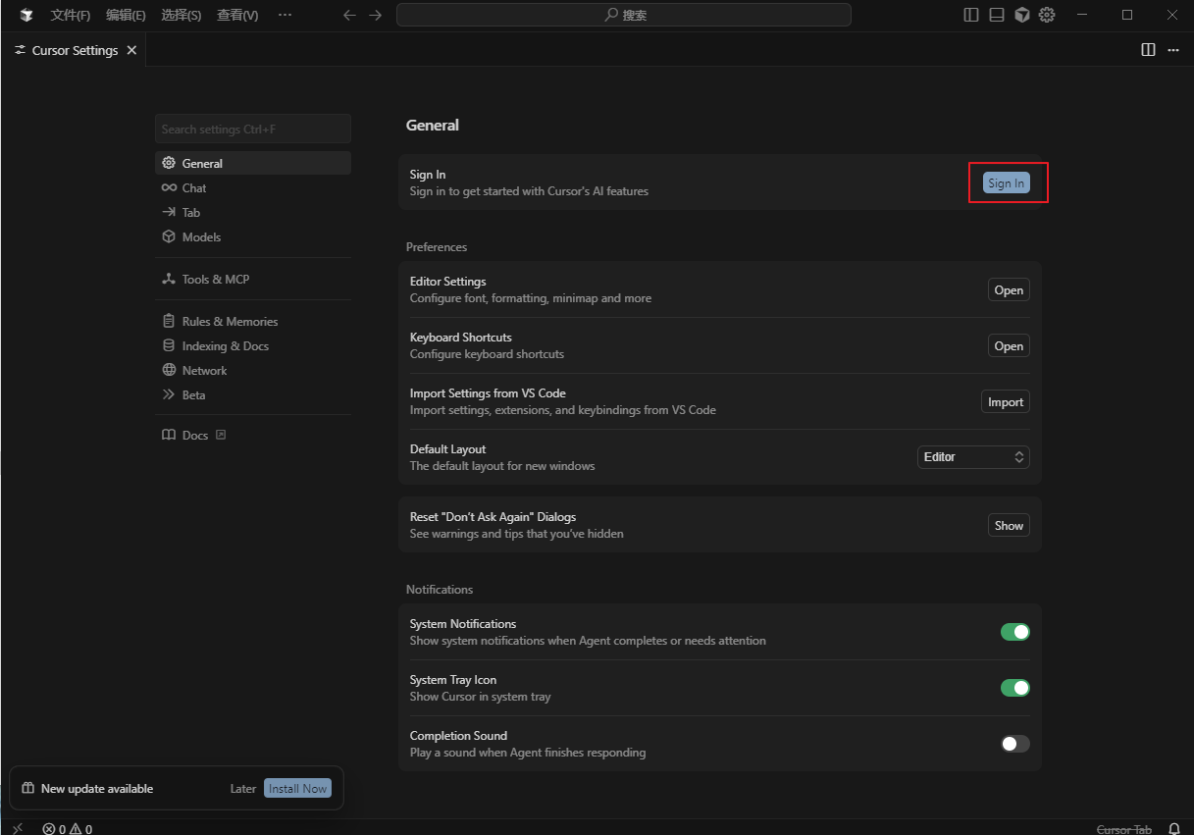Click Install Now for the update
The image size is (1194, 835).
(298, 788)
